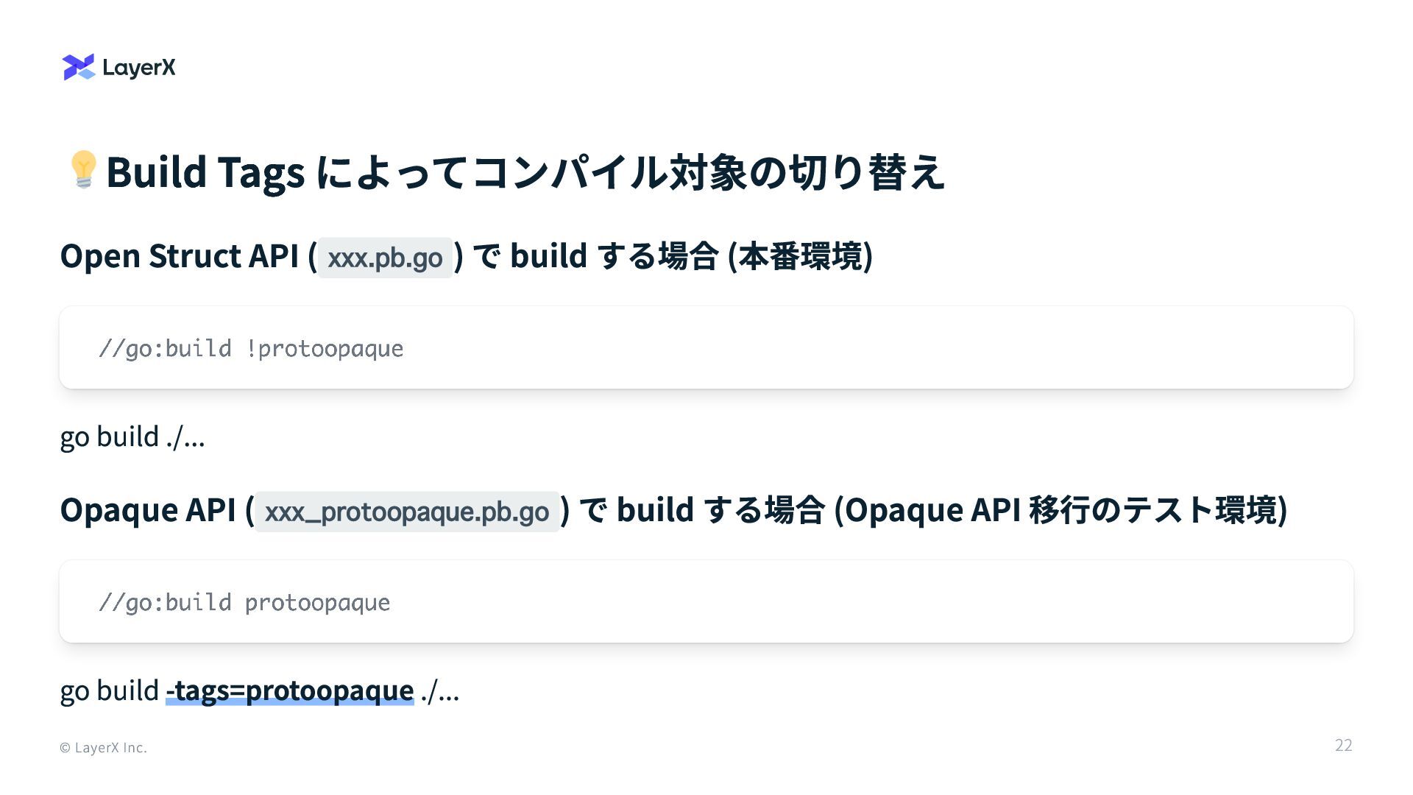The height and width of the screenshot is (795, 1413).
Task: Click the LayerX brand name text
Action: point(139,68)
